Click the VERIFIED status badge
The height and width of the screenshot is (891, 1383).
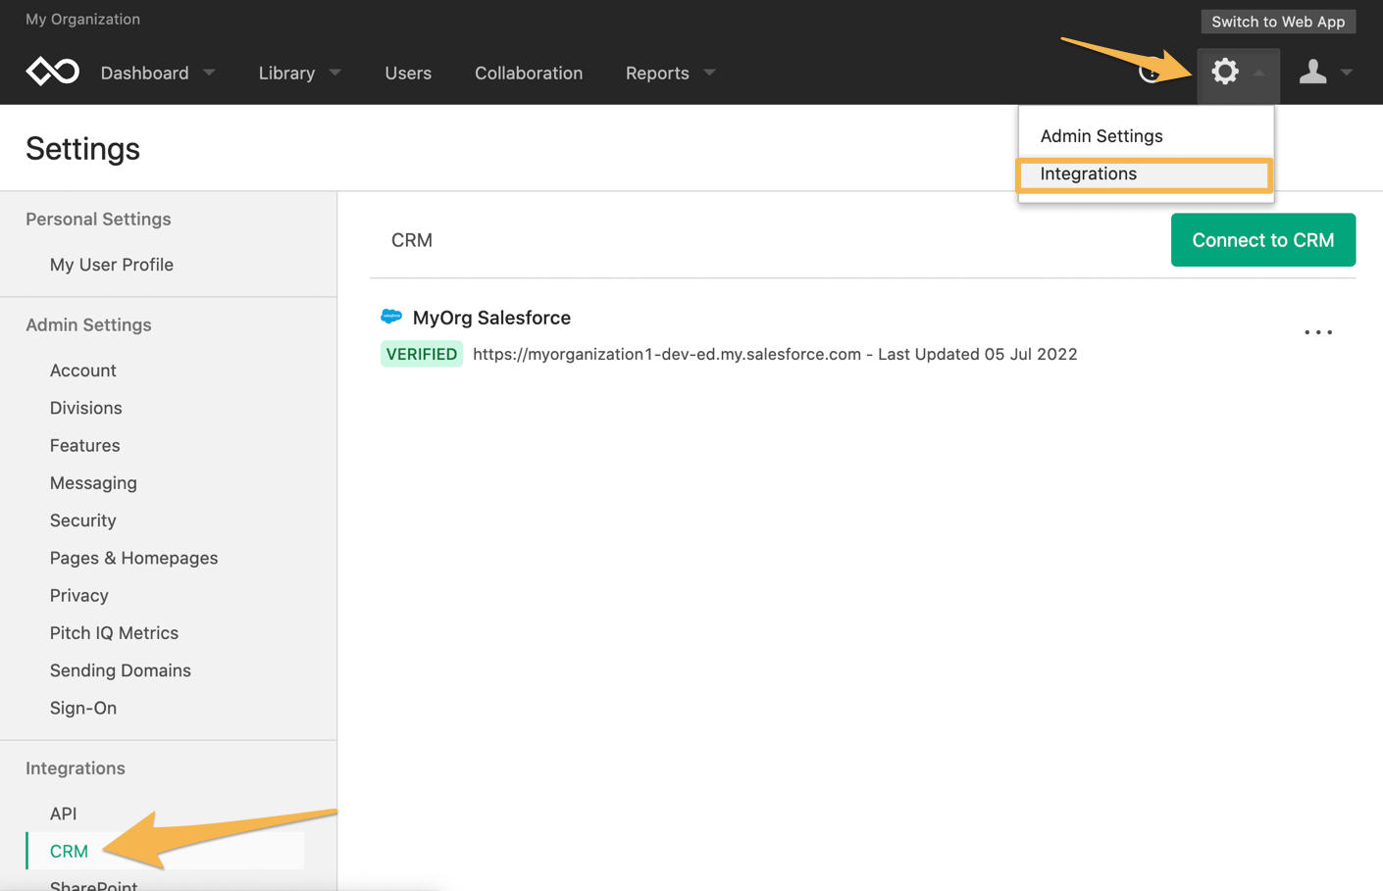(x=422, y=354)
